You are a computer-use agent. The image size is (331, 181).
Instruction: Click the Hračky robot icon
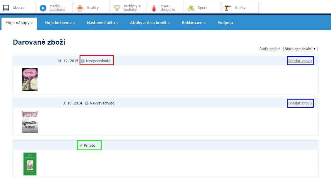click(x=80, y=8)
